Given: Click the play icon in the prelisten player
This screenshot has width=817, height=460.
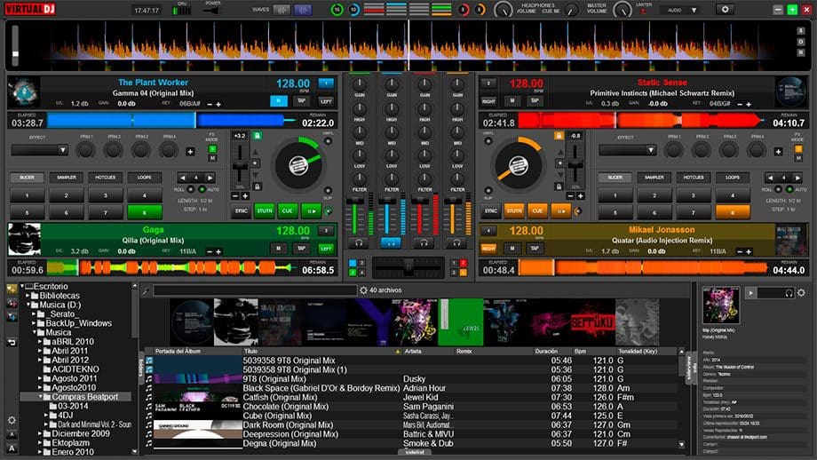Looking at the screenshot, I should pos(750,293).
